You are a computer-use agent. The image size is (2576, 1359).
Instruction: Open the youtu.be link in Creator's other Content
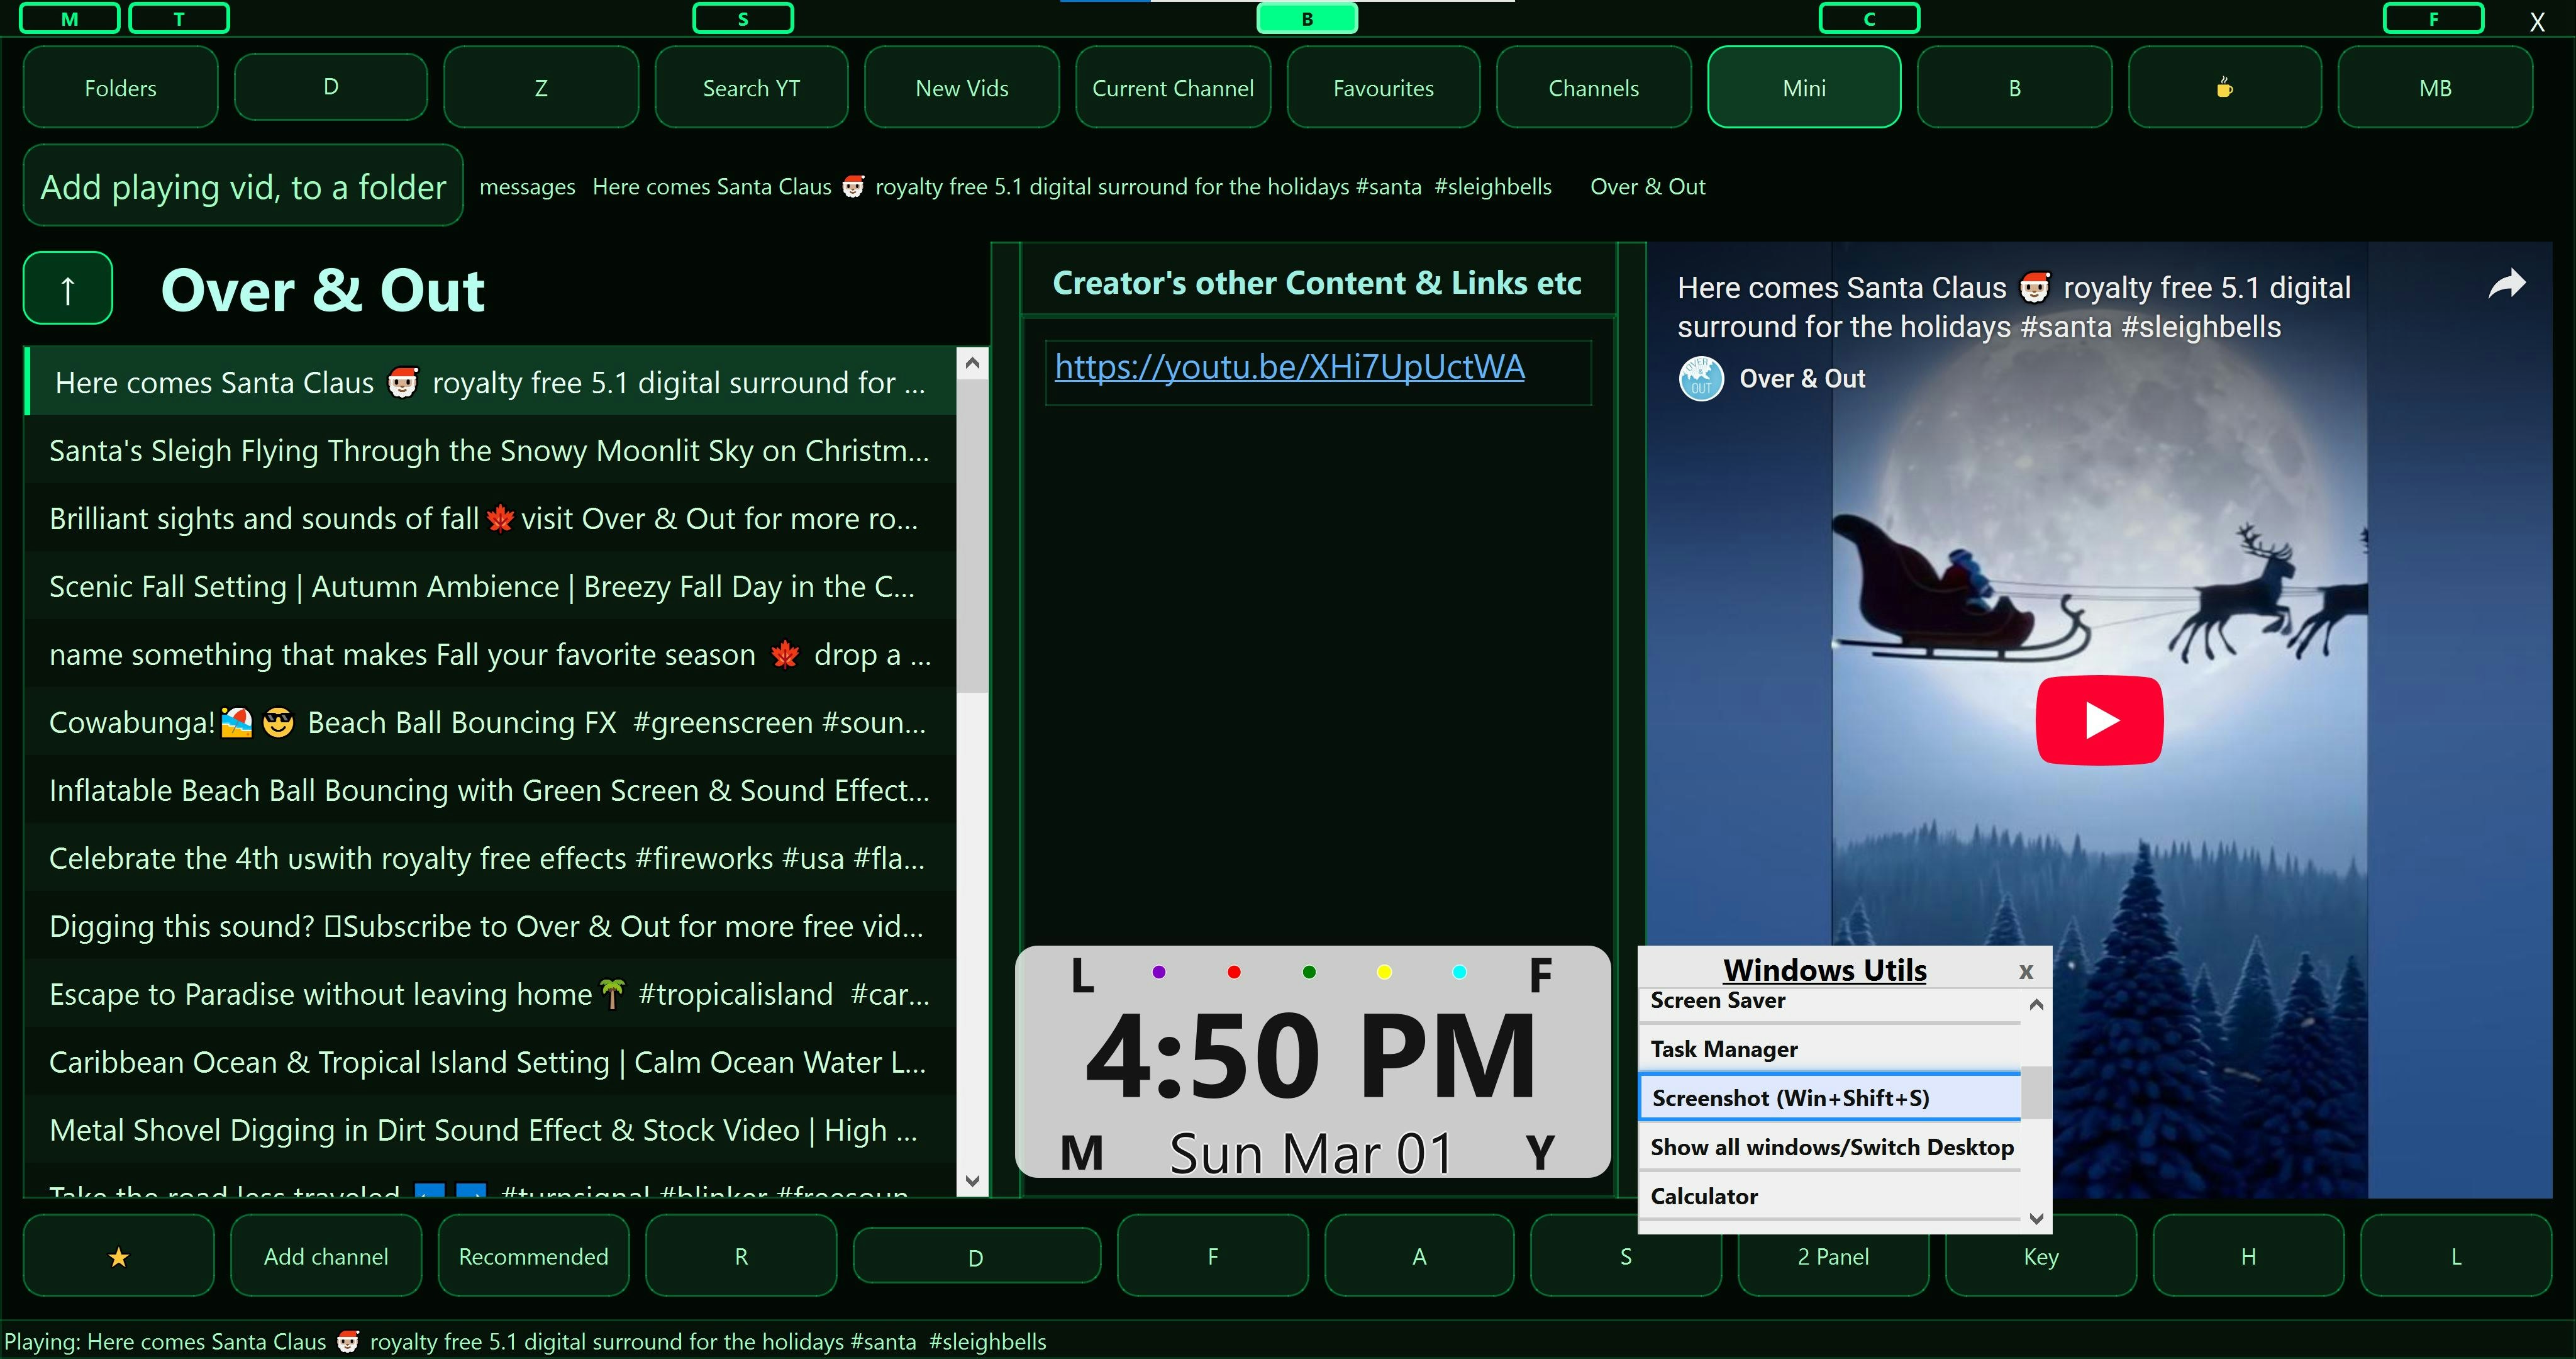[x=1290, y=366]
